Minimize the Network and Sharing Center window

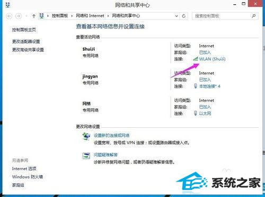tap(235, 4)
